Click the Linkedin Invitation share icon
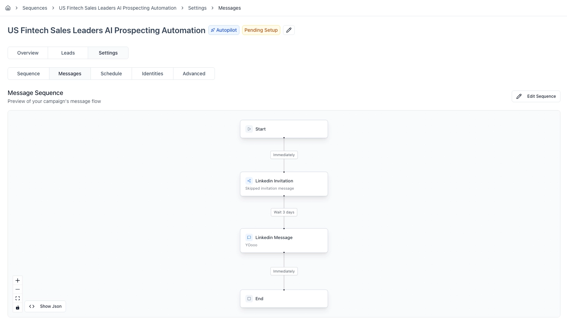Screen dimensions: 567x324 coord(249,181)
